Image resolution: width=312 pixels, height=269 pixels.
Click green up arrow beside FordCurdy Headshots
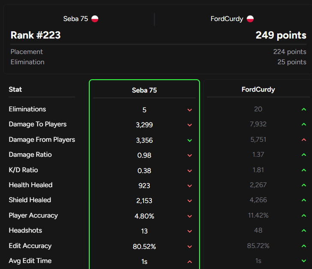(x=304, y=230)
